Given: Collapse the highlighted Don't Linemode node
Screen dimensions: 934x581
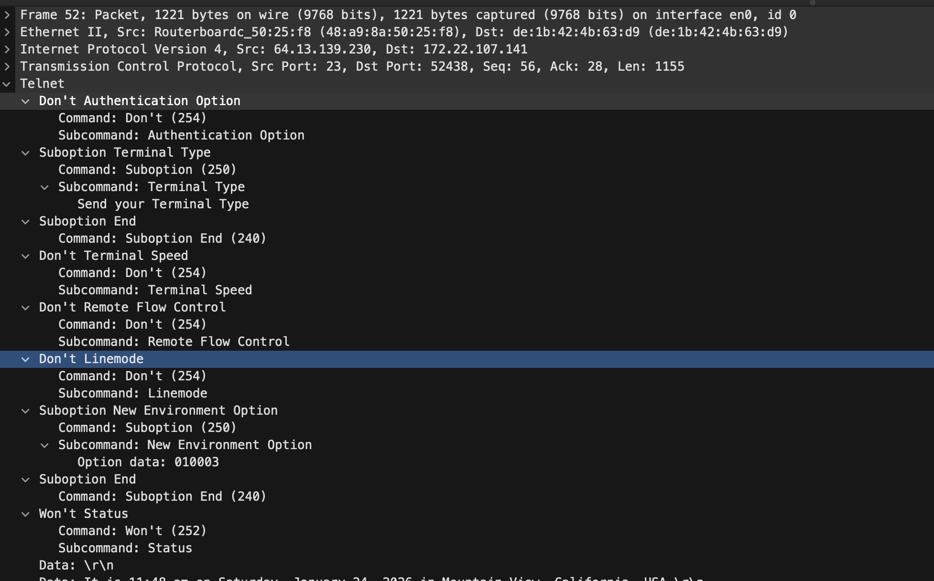Looking at the screenshot, I should pyautogui.click(x=26, y=359).
